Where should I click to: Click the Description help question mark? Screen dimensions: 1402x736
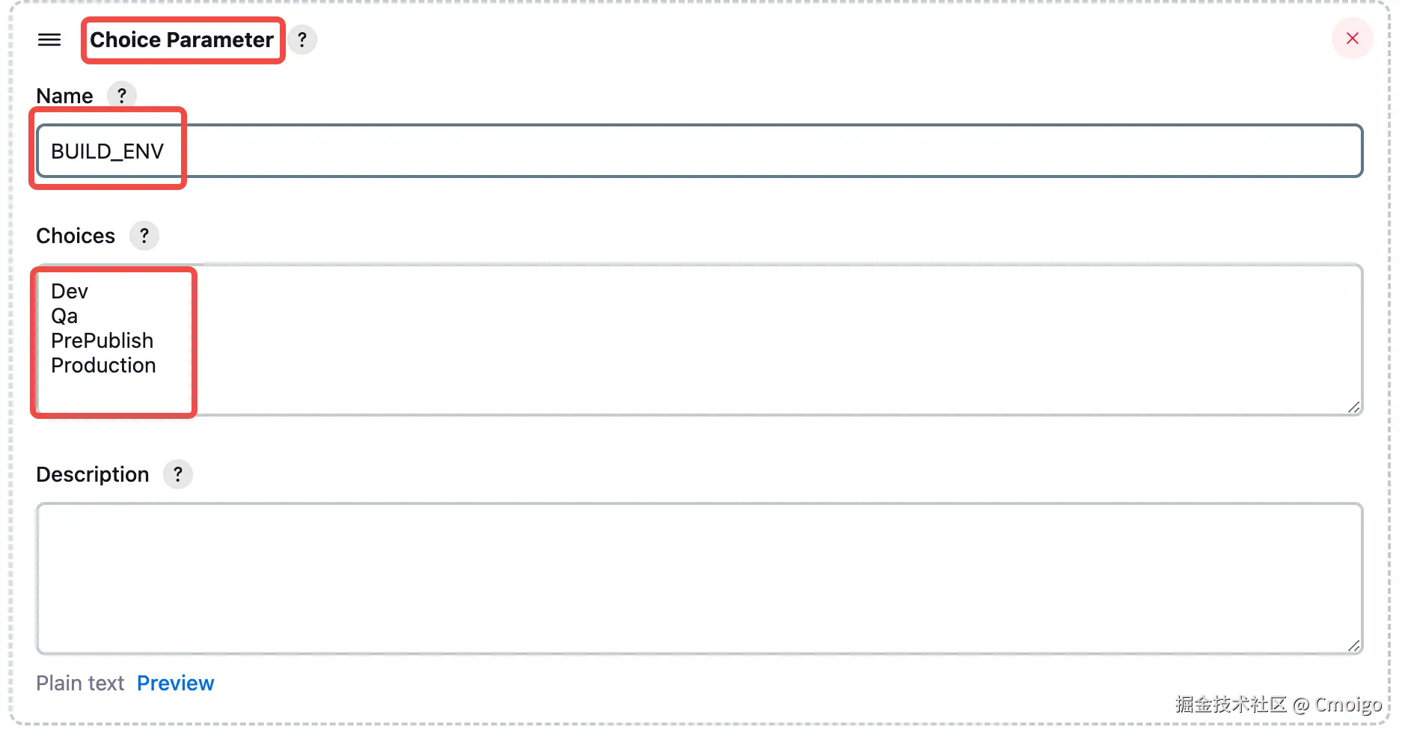(178, 474)
